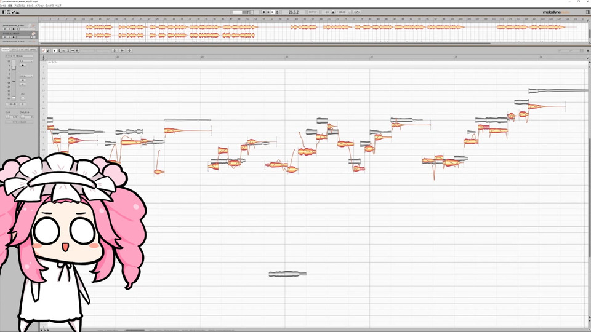Click the volume dB value field
Screen dimensions: 591x332
(x=12, y=105)
